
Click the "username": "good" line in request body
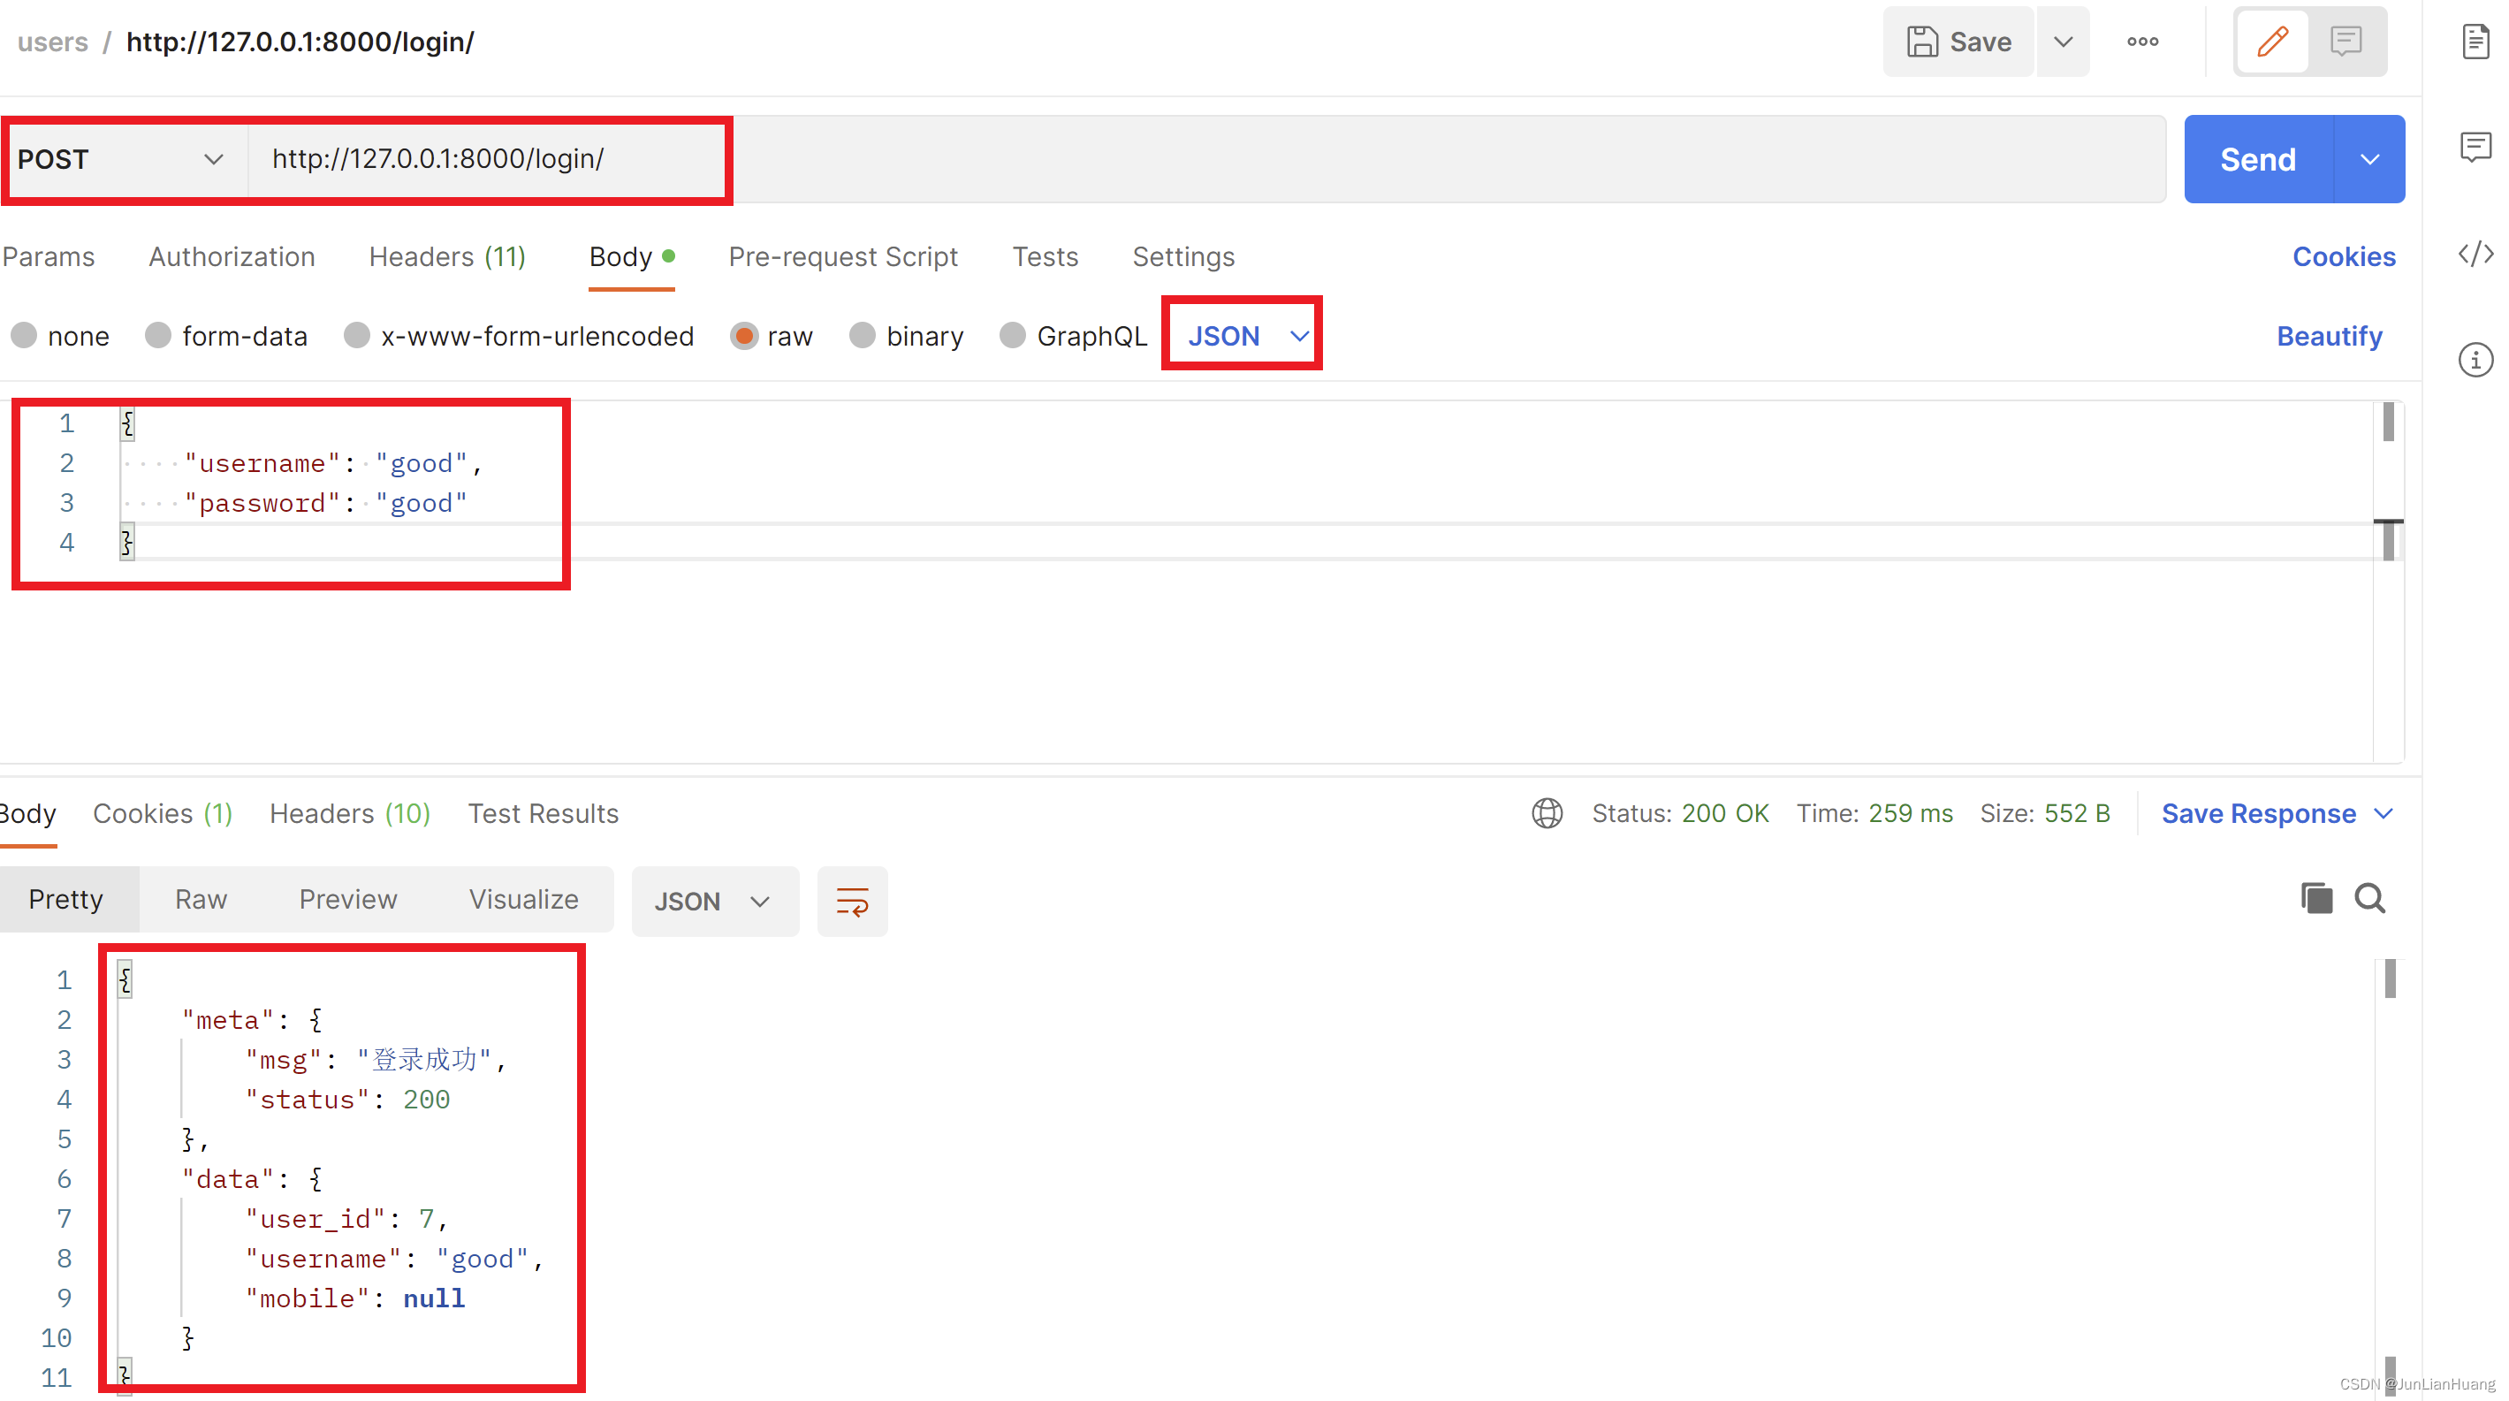click(332, 464)
